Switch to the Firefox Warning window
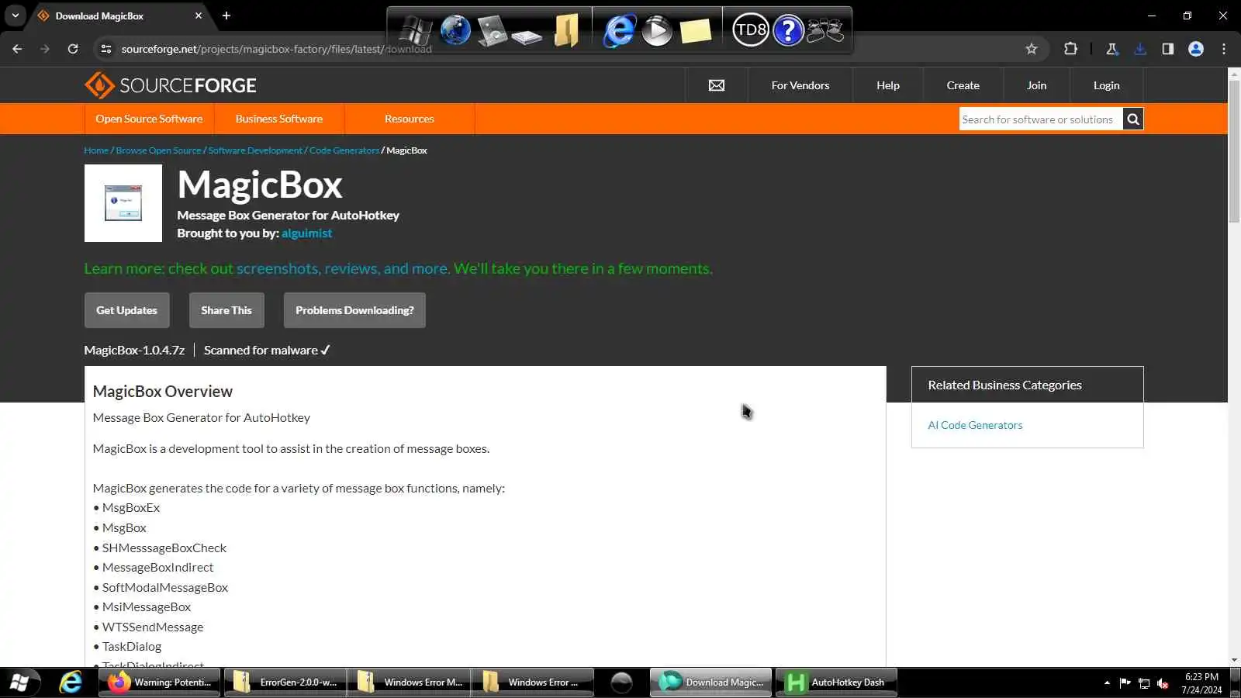1241x698 pixels. pyautogui.click(x=161, y=682)
